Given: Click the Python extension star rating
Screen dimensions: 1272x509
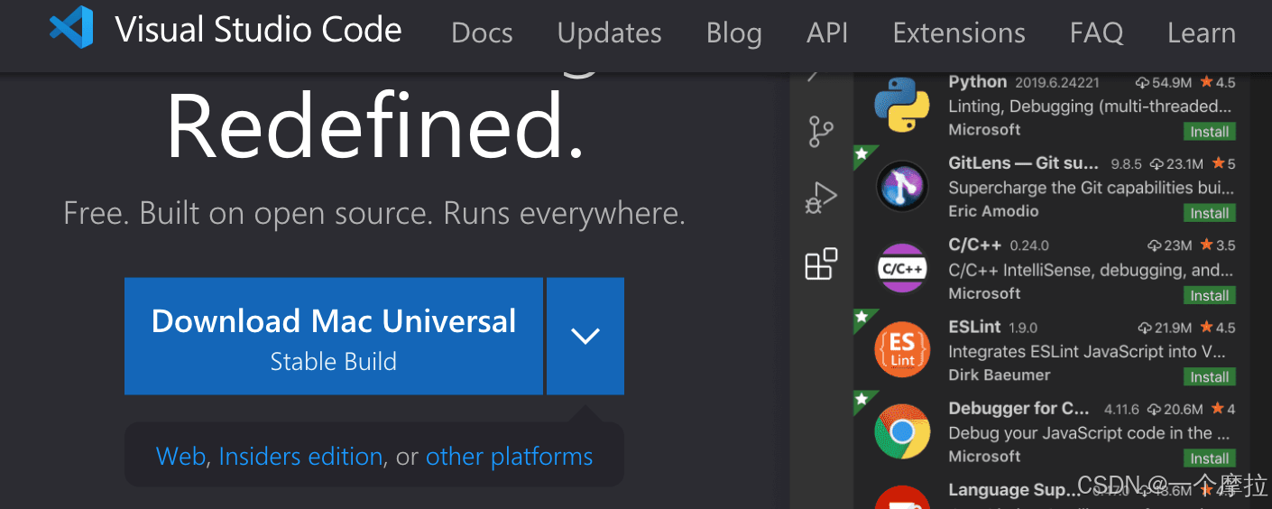Looking at the screenshot, I should point(1217,82).
